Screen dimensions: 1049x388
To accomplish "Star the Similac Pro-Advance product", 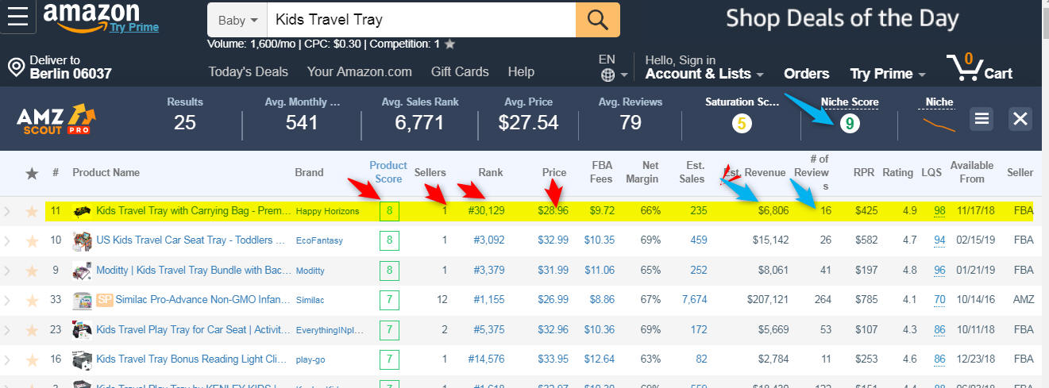I will coord(32,300).
